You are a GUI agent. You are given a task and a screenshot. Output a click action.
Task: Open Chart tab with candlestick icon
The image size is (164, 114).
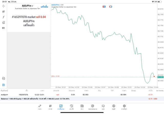coord(50,107)
